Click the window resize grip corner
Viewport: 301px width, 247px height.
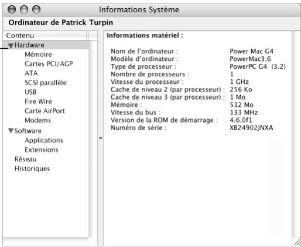(x=297, y=242)
